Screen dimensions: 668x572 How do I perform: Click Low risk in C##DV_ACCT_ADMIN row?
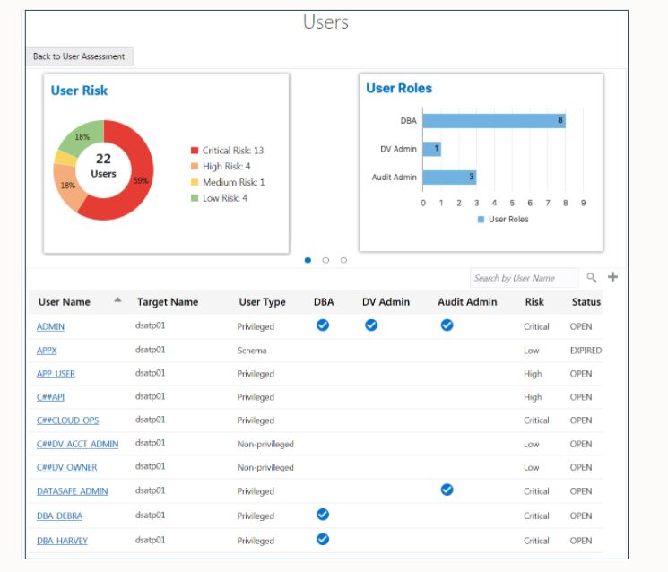pyautogui.click(x=531, y=444)
